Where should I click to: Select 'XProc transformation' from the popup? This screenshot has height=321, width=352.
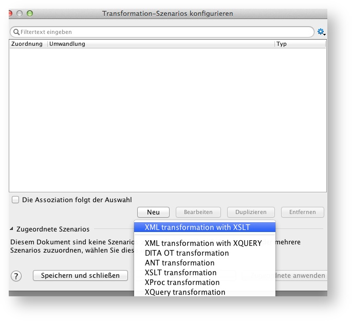(x=182, y=282)
